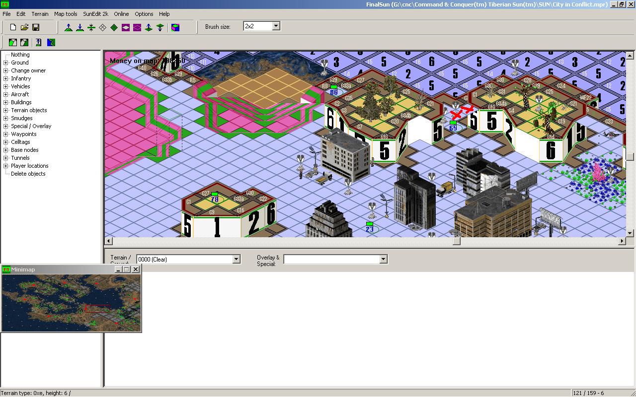This screenshot has height=397, width=636.
Task: Select the Nothing item in the tree
Action: point(20,55)
